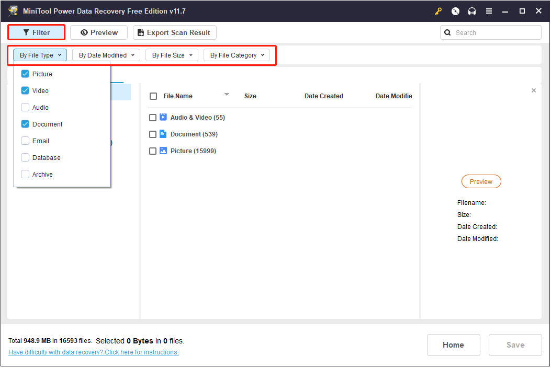Check the Database file type
551x368 pixels.
point(25,157)
